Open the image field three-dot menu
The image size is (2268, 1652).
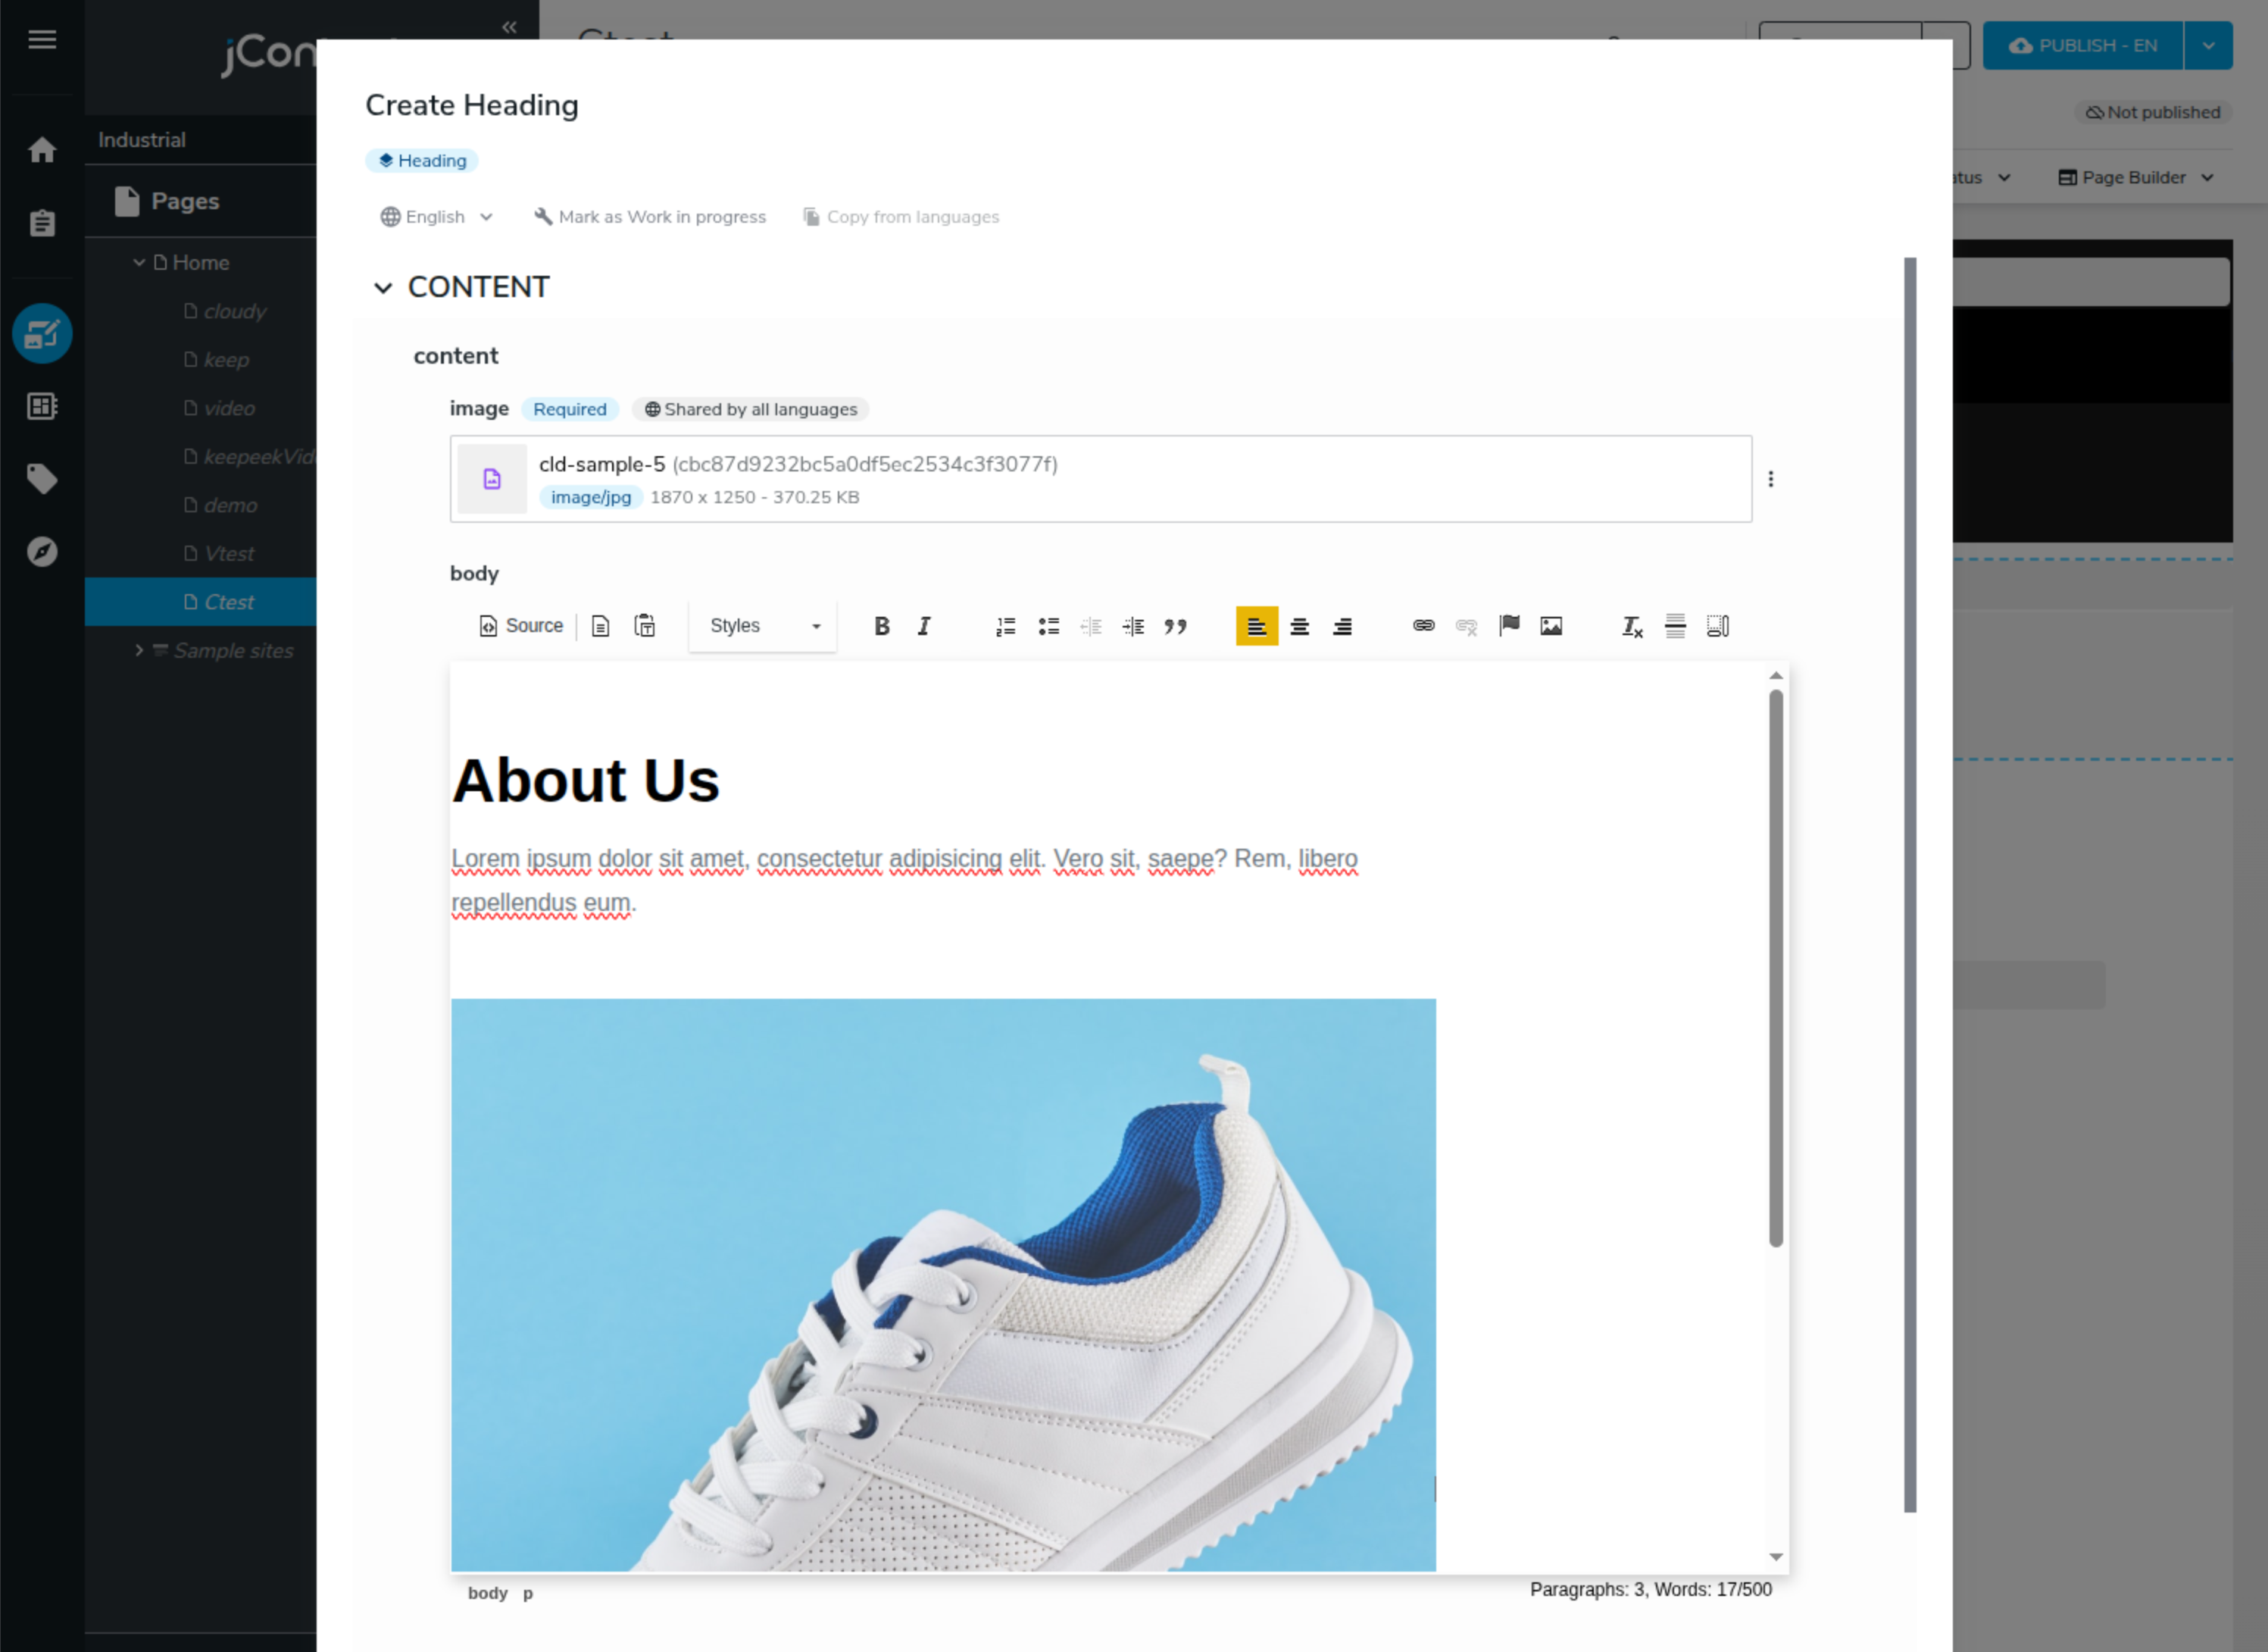pos(1771,479)
